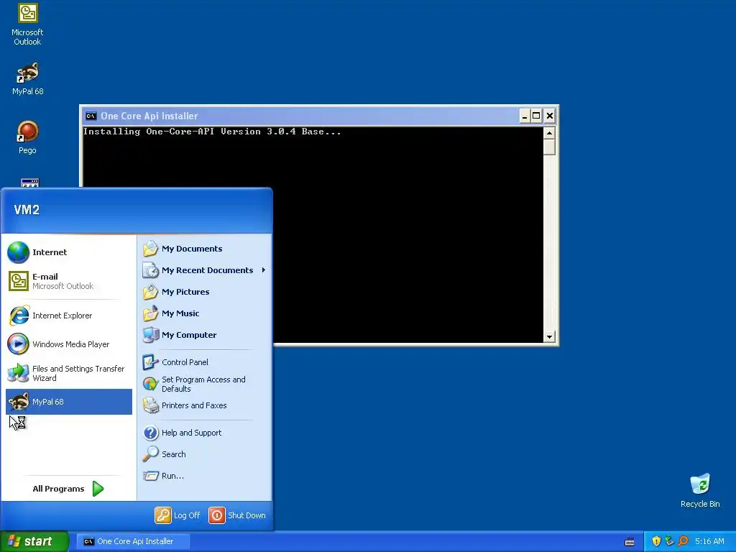Open the Run... dialog
This screenshot has width=736, height=552.
[204, 476]
